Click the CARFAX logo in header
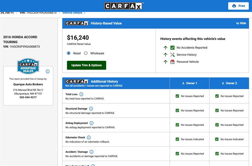This screenshot has height=166, width=252. click(123, 6)
